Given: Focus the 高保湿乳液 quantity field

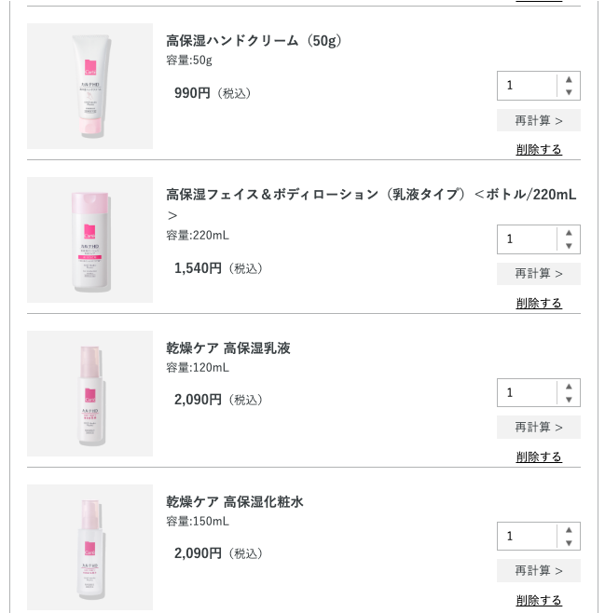Looking at the screenshot, I should pos(527,393).
